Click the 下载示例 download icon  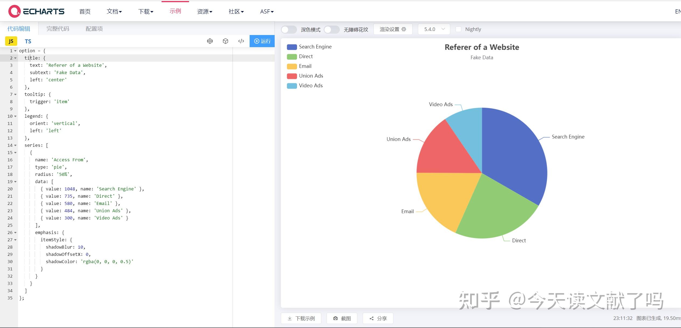click(301, 318)
